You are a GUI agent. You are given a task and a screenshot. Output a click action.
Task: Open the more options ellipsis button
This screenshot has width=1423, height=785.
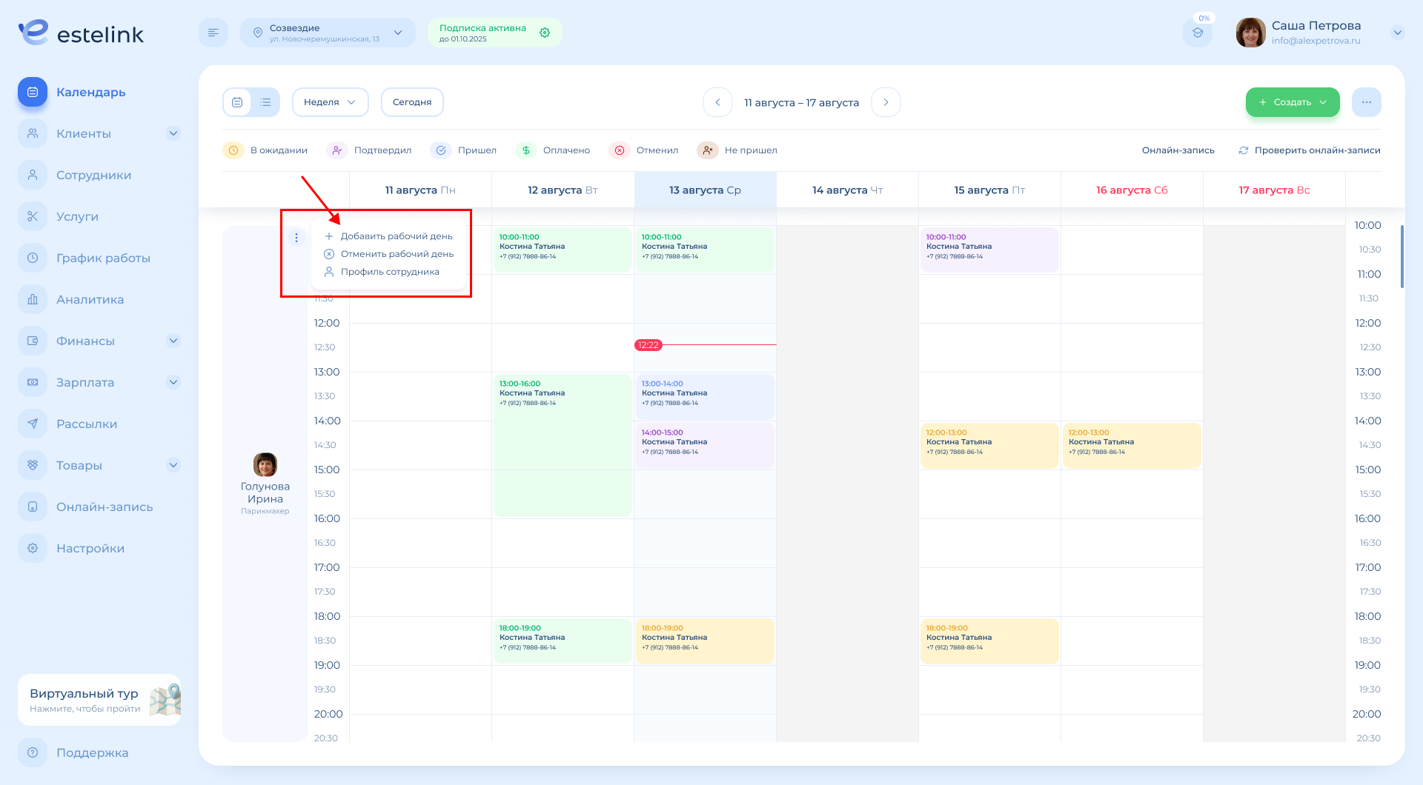tap(1366, 102)
